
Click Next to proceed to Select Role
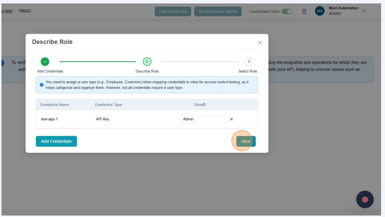coord(246,141)
